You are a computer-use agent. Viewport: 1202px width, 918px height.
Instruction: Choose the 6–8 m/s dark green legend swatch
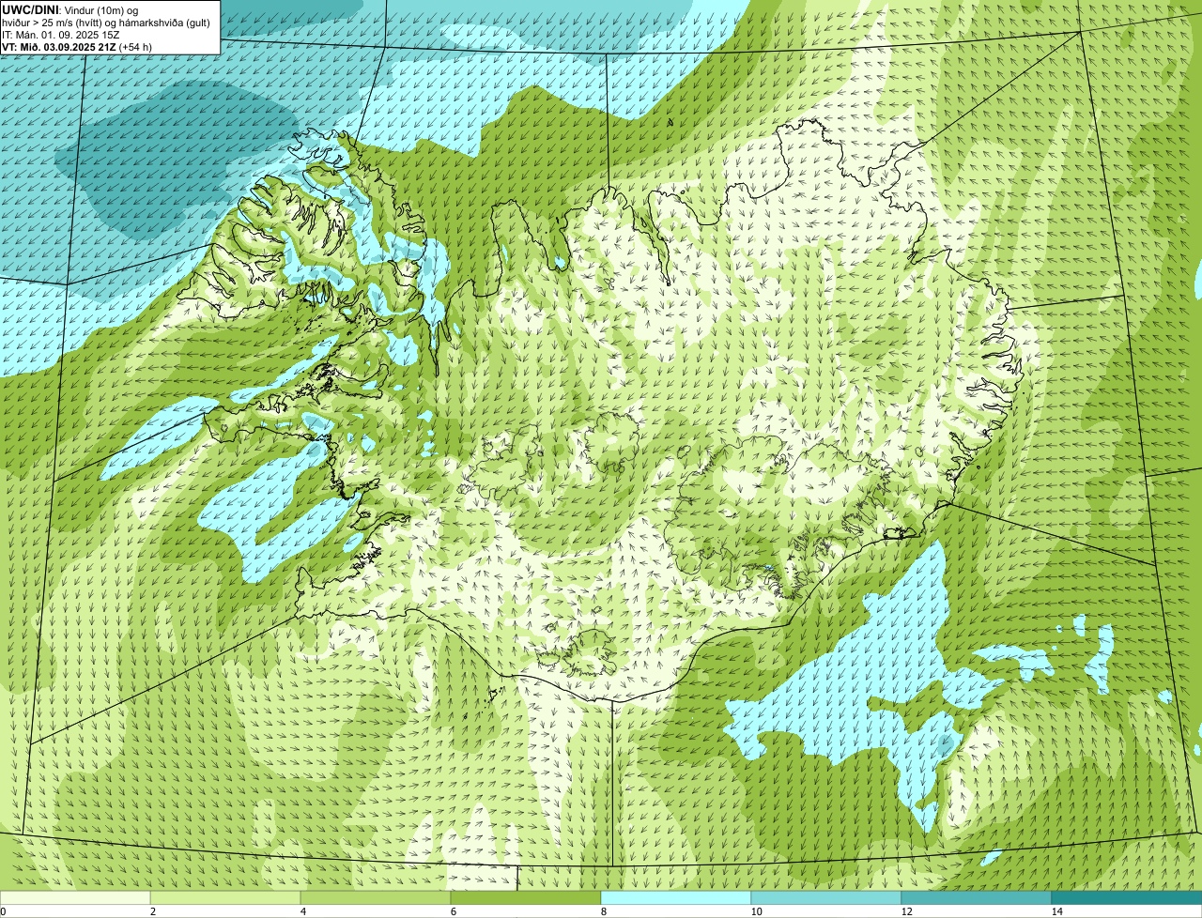(526, 897)
